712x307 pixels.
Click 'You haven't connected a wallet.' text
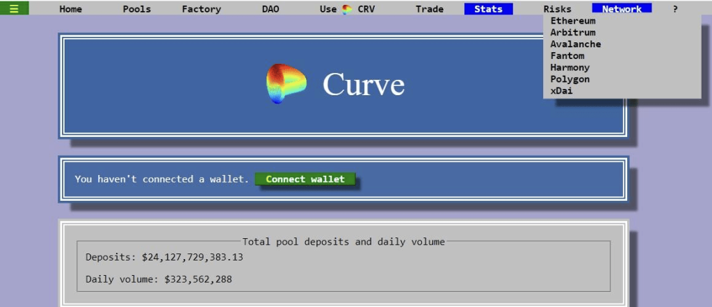pos(162,179)
